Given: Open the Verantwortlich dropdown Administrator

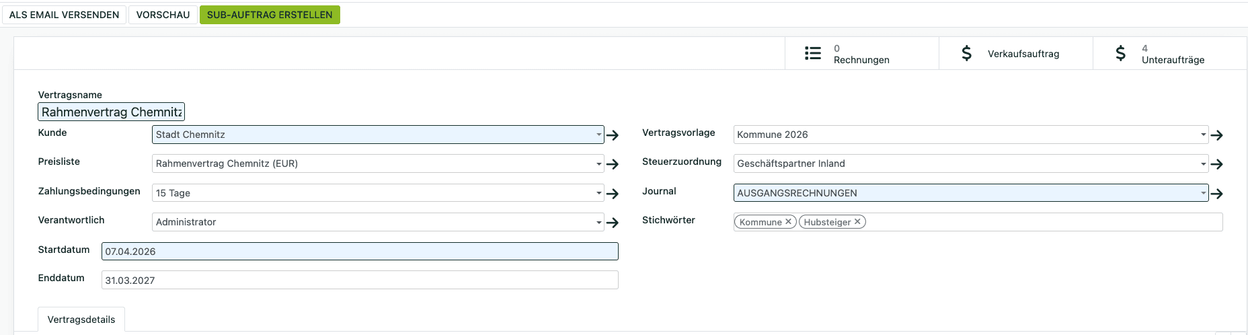Looking at the screenshot, I should coord(378,222).
